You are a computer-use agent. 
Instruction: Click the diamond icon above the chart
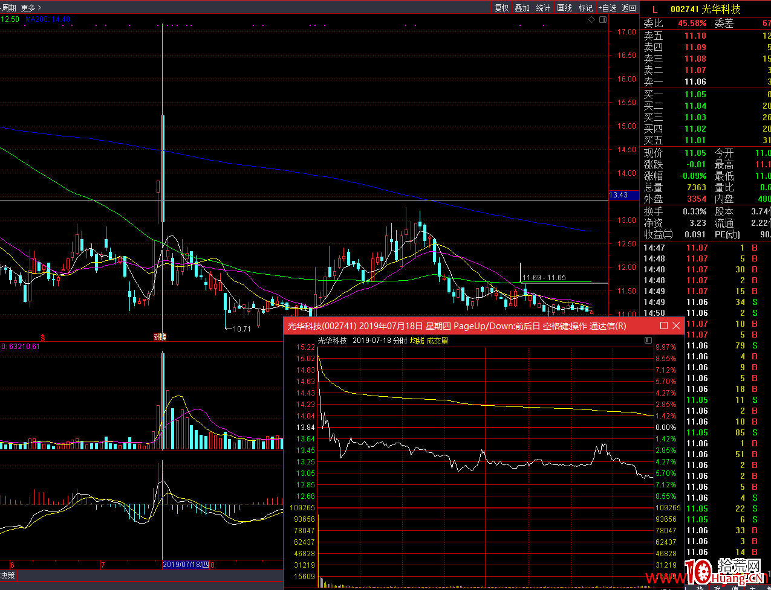click(591, 20)
